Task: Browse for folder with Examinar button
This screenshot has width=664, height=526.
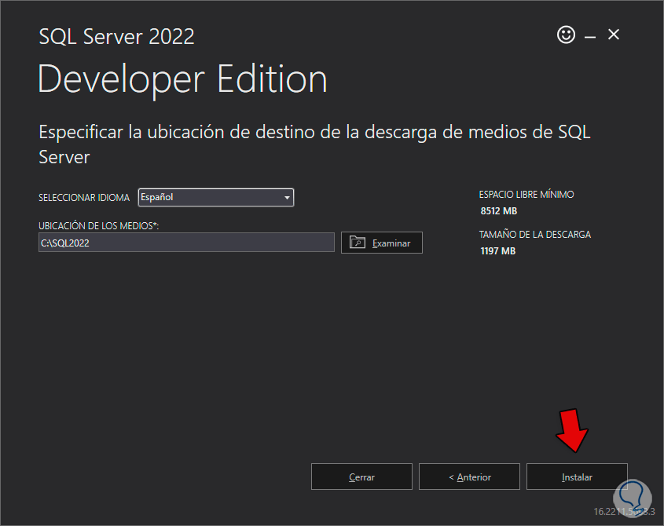Action: 382,243
